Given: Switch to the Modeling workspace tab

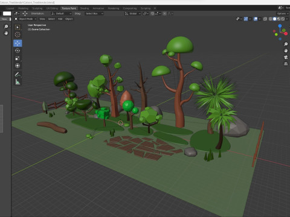Looking at the screenshot, I should coord(23,8).
